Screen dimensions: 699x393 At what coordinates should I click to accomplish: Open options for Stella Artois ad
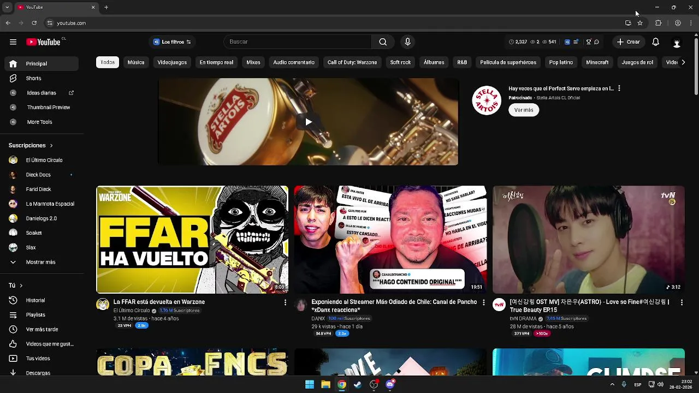pyautogui.click(x=619, y=88)
